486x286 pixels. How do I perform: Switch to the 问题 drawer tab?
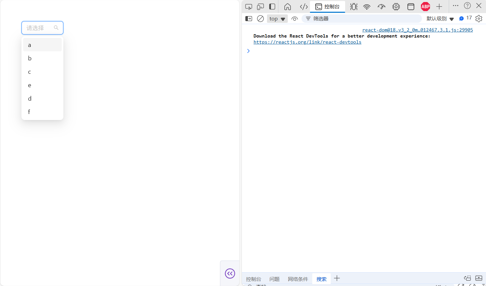click(x=274, y=279)
